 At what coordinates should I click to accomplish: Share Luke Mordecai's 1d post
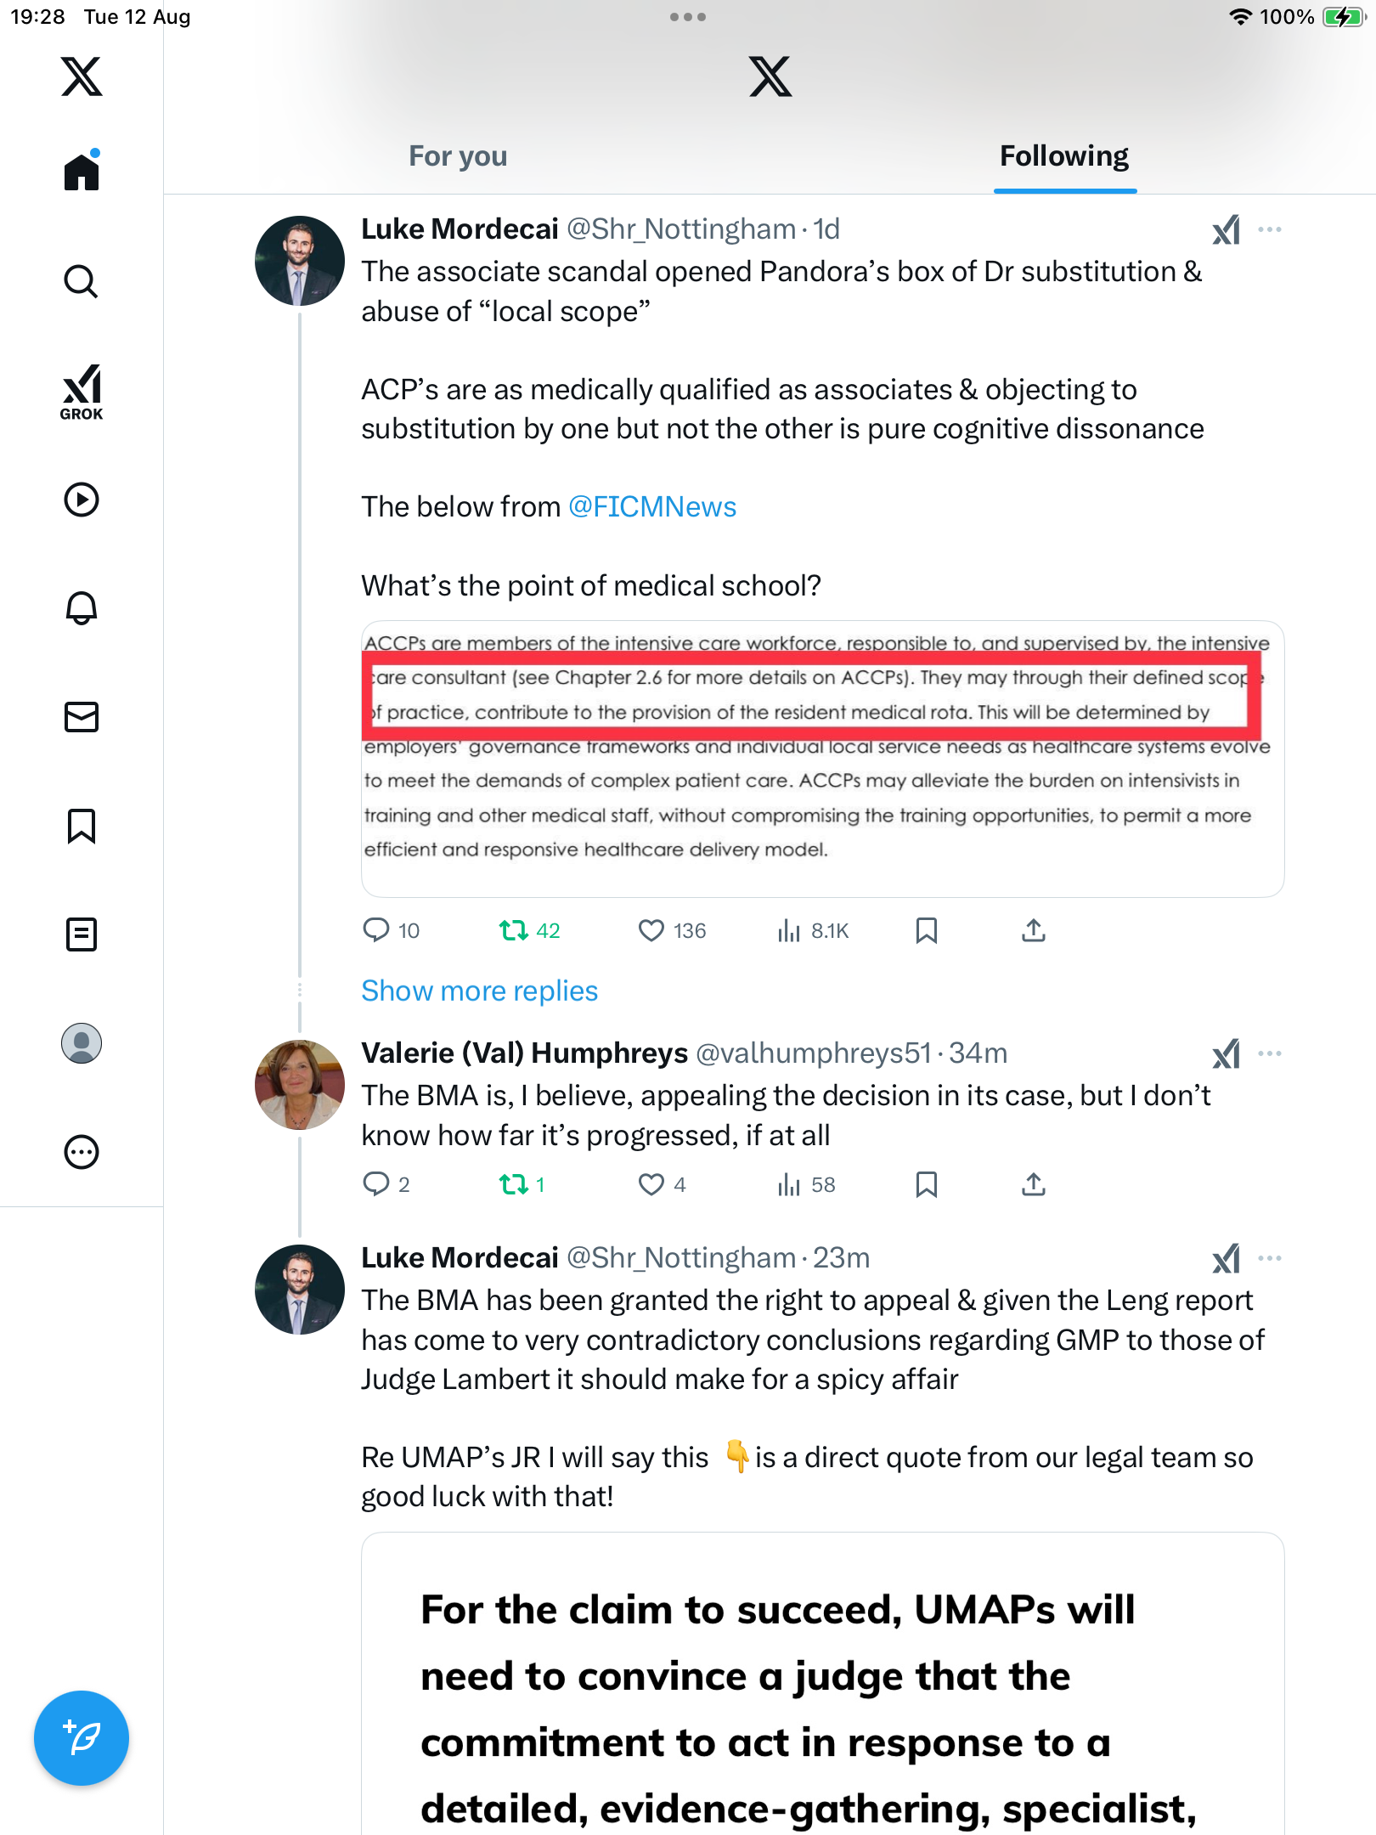point(1033,931)
